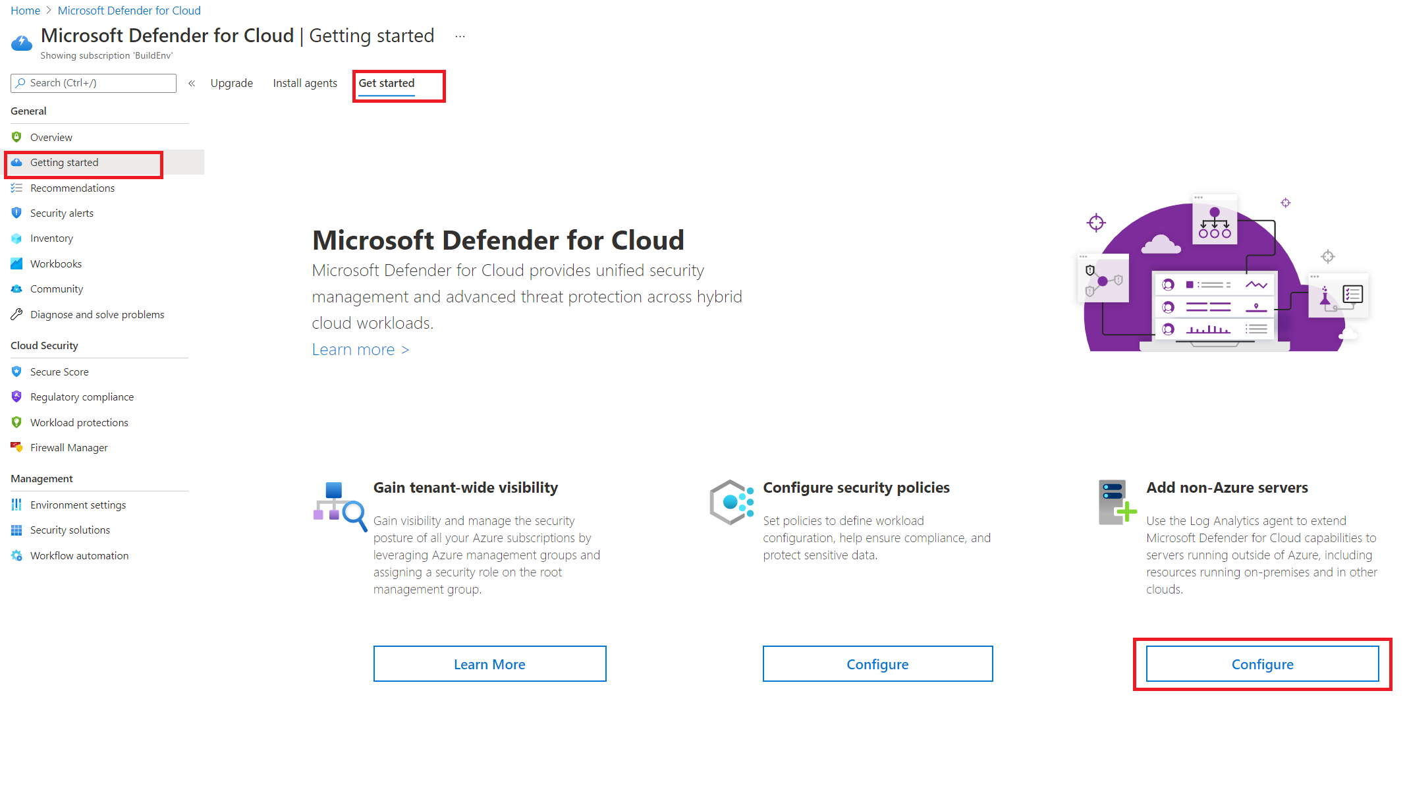Open the page ellipsis menu

pyautogui.click(x=460, y=36)
